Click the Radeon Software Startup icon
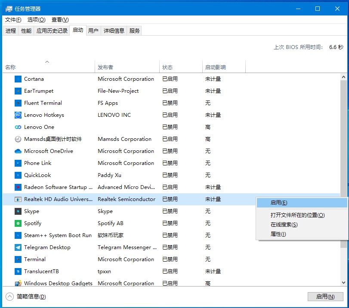 (x=18, y=187)
